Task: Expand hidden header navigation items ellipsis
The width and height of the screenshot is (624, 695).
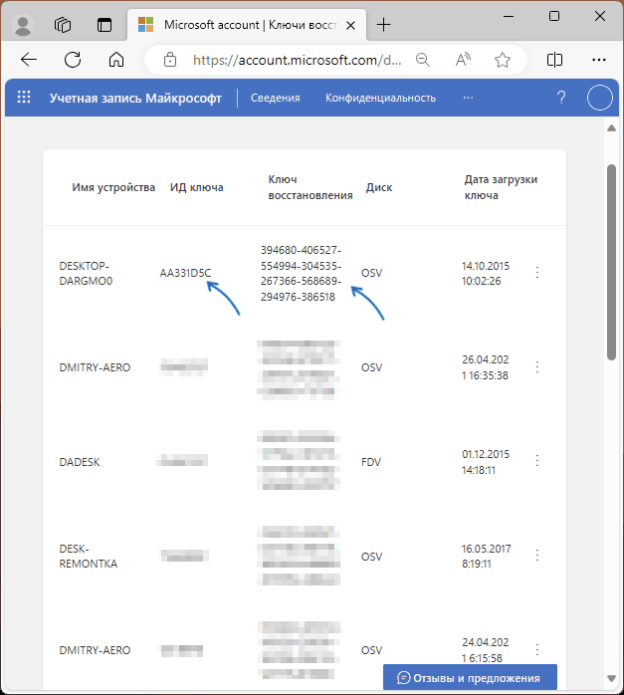Action: click(x=468, y=98)
